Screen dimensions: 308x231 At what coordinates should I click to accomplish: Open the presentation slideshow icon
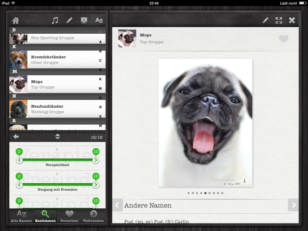point(84,20)
